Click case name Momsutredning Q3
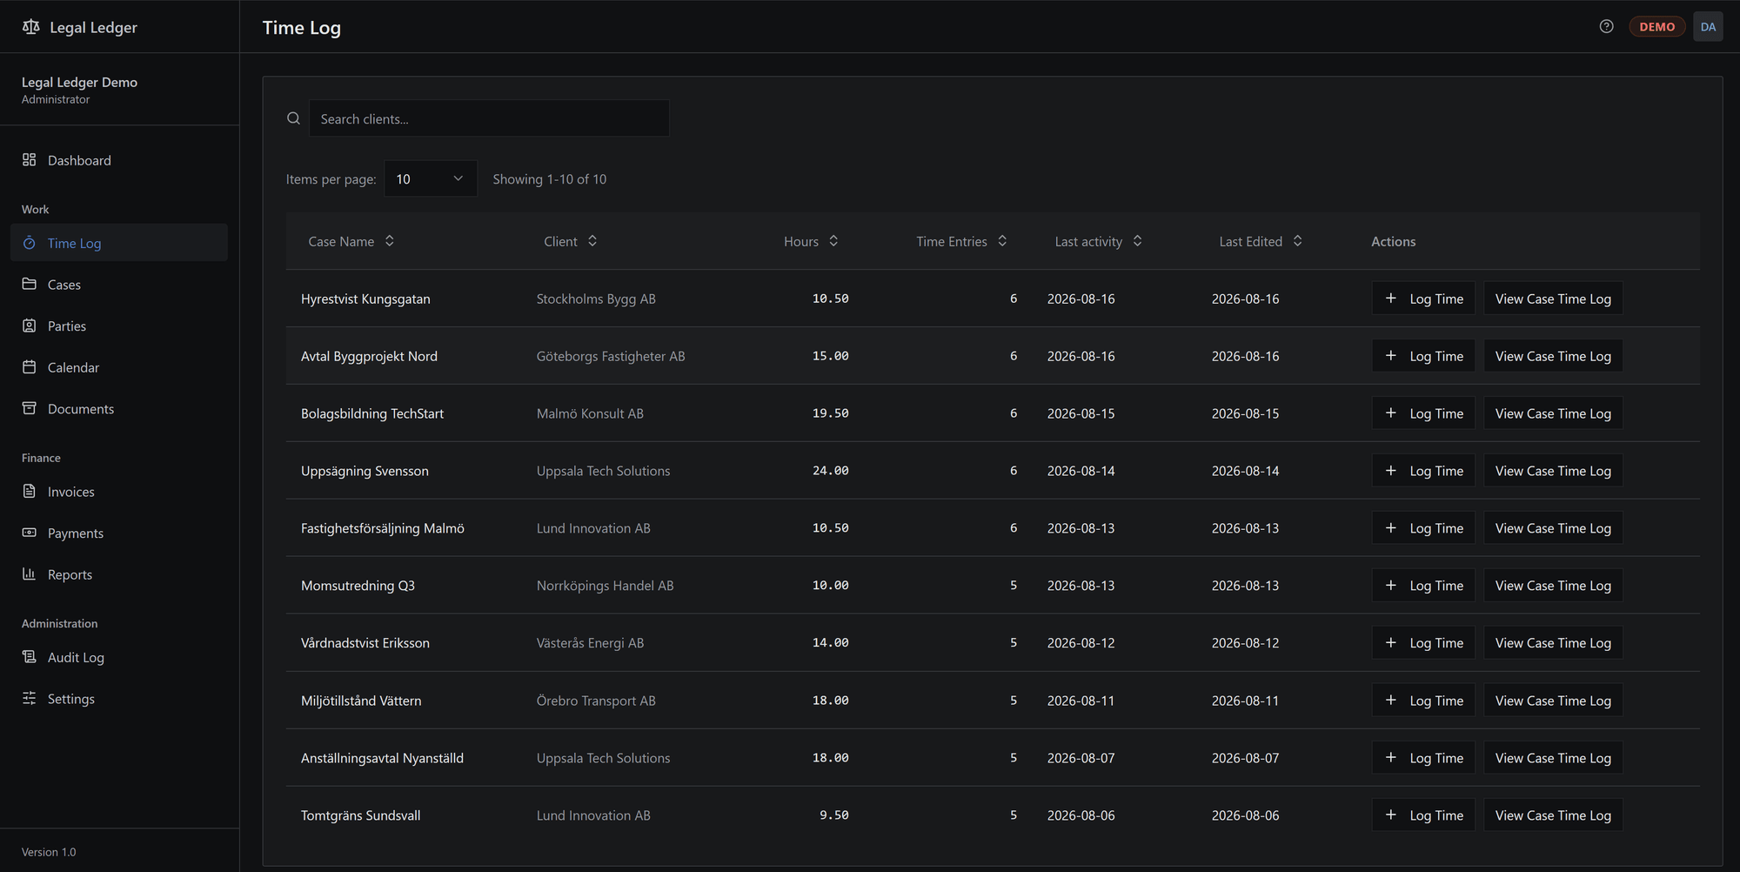The width and height of the screenshot is (1740, 872). [x=358, y=586]
